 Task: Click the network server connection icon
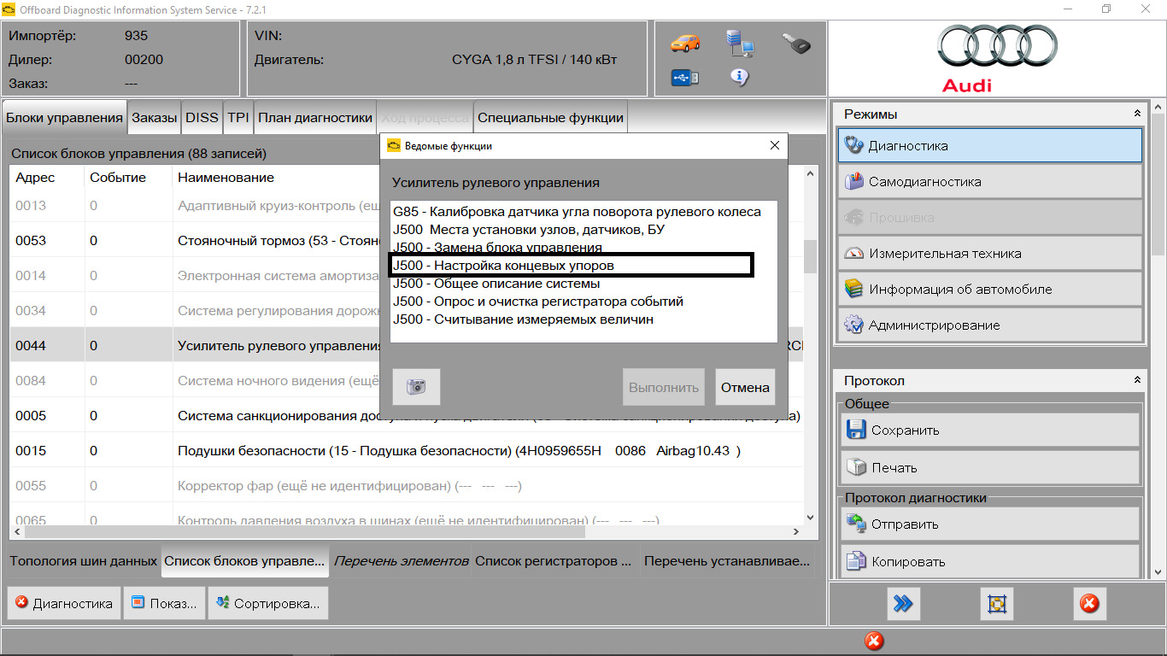[739, 43]
